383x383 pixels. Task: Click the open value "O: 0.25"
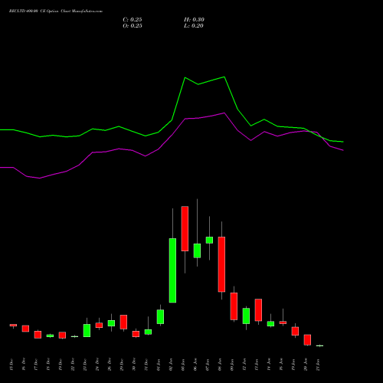point(133,26)
